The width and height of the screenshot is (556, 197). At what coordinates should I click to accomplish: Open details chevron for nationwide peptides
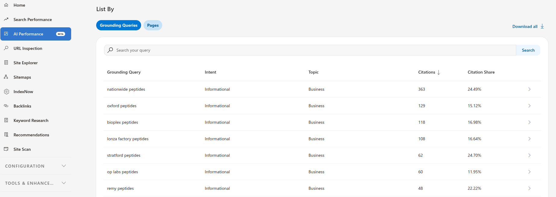pos(529,89)
